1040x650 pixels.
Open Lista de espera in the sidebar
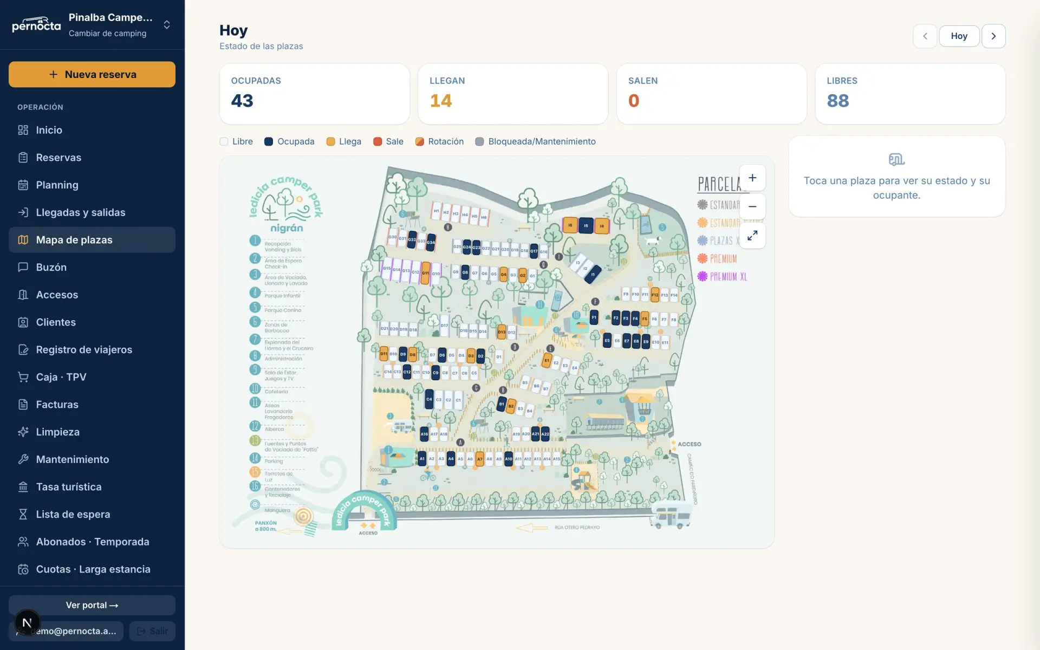(x=92, y=515)
